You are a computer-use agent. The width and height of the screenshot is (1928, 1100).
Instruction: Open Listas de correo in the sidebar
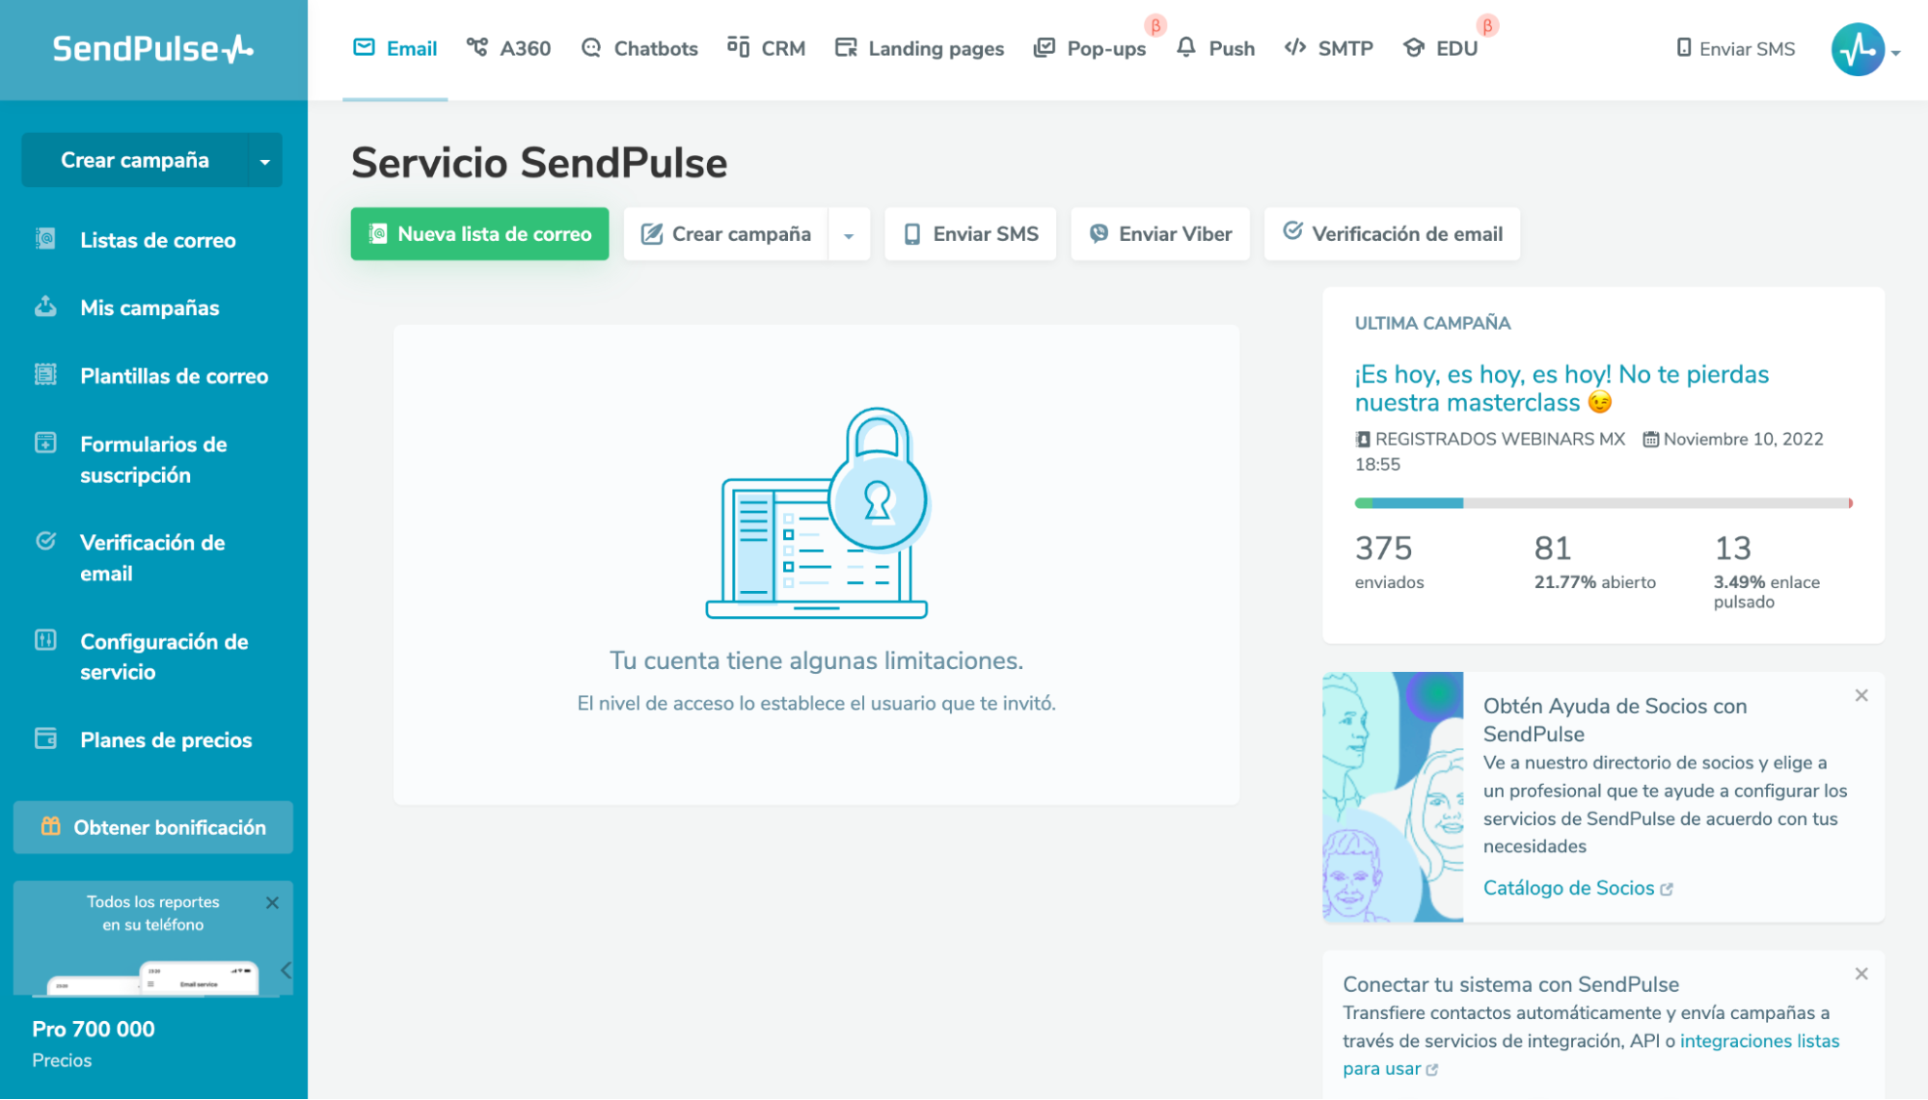pos(158,240)
